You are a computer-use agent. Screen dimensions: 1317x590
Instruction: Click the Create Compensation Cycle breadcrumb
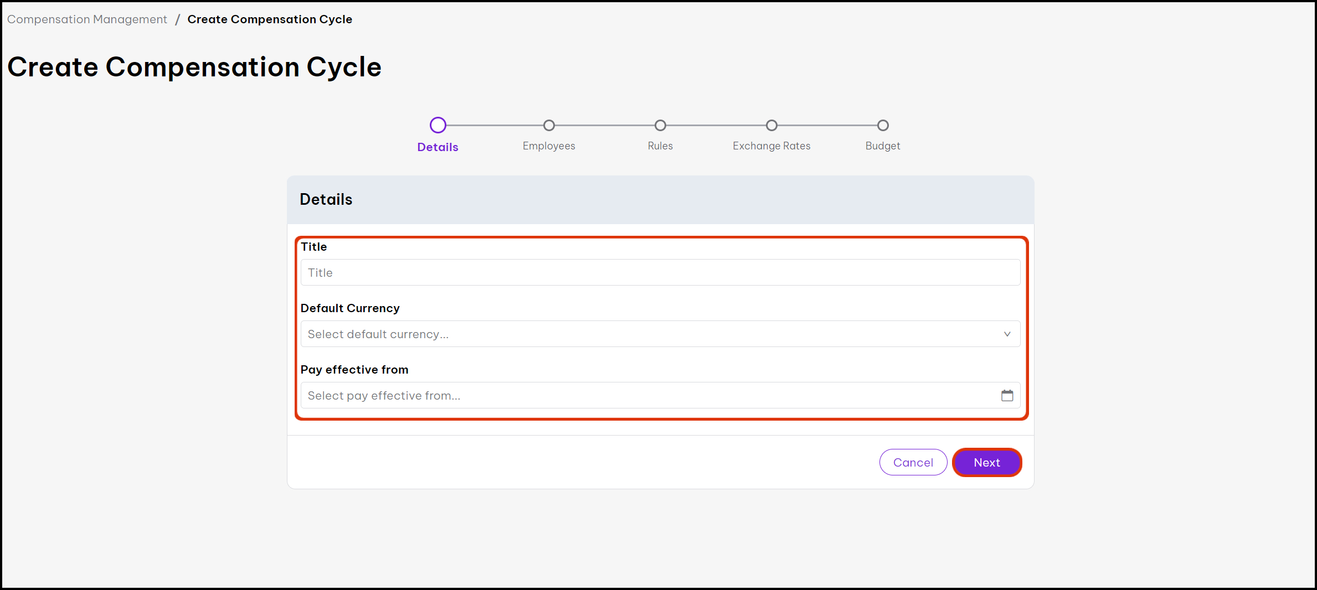tap(270, 19)
